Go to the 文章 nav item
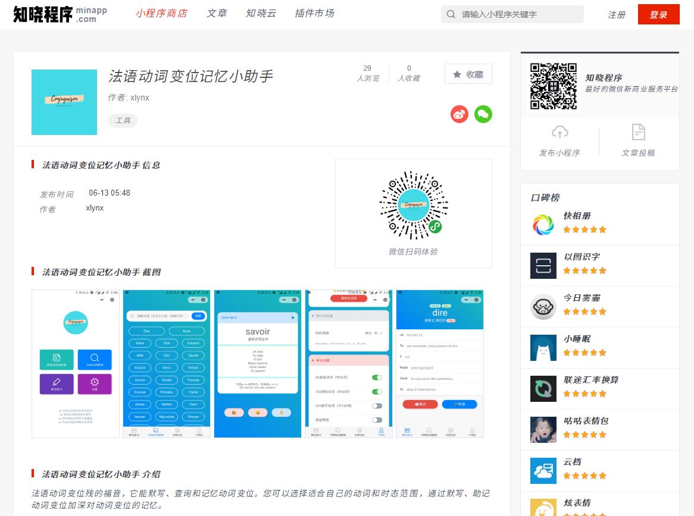 point(217,14)
